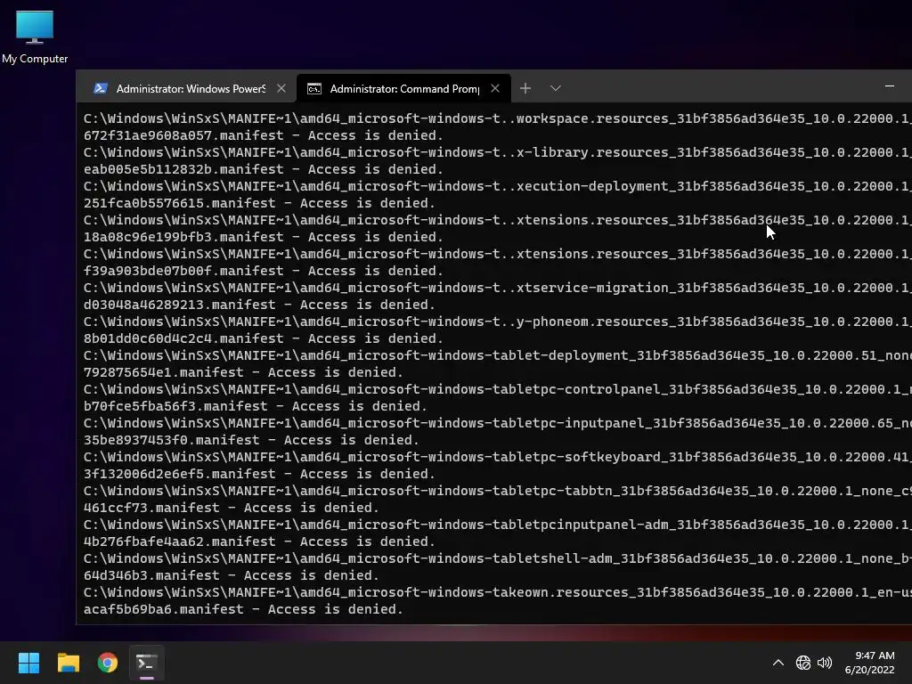Image resolution: width=912 pixels, height=684 pixels.
Task: Click the path containing tabletpc-inputpanel_31bf
Action: 497,423
